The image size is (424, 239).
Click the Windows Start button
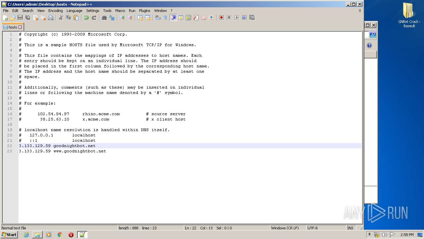coord(9,235)
